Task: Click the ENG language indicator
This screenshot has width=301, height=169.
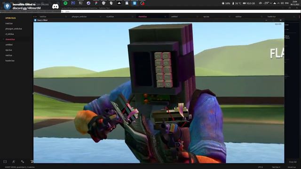Action: (287, 3)
